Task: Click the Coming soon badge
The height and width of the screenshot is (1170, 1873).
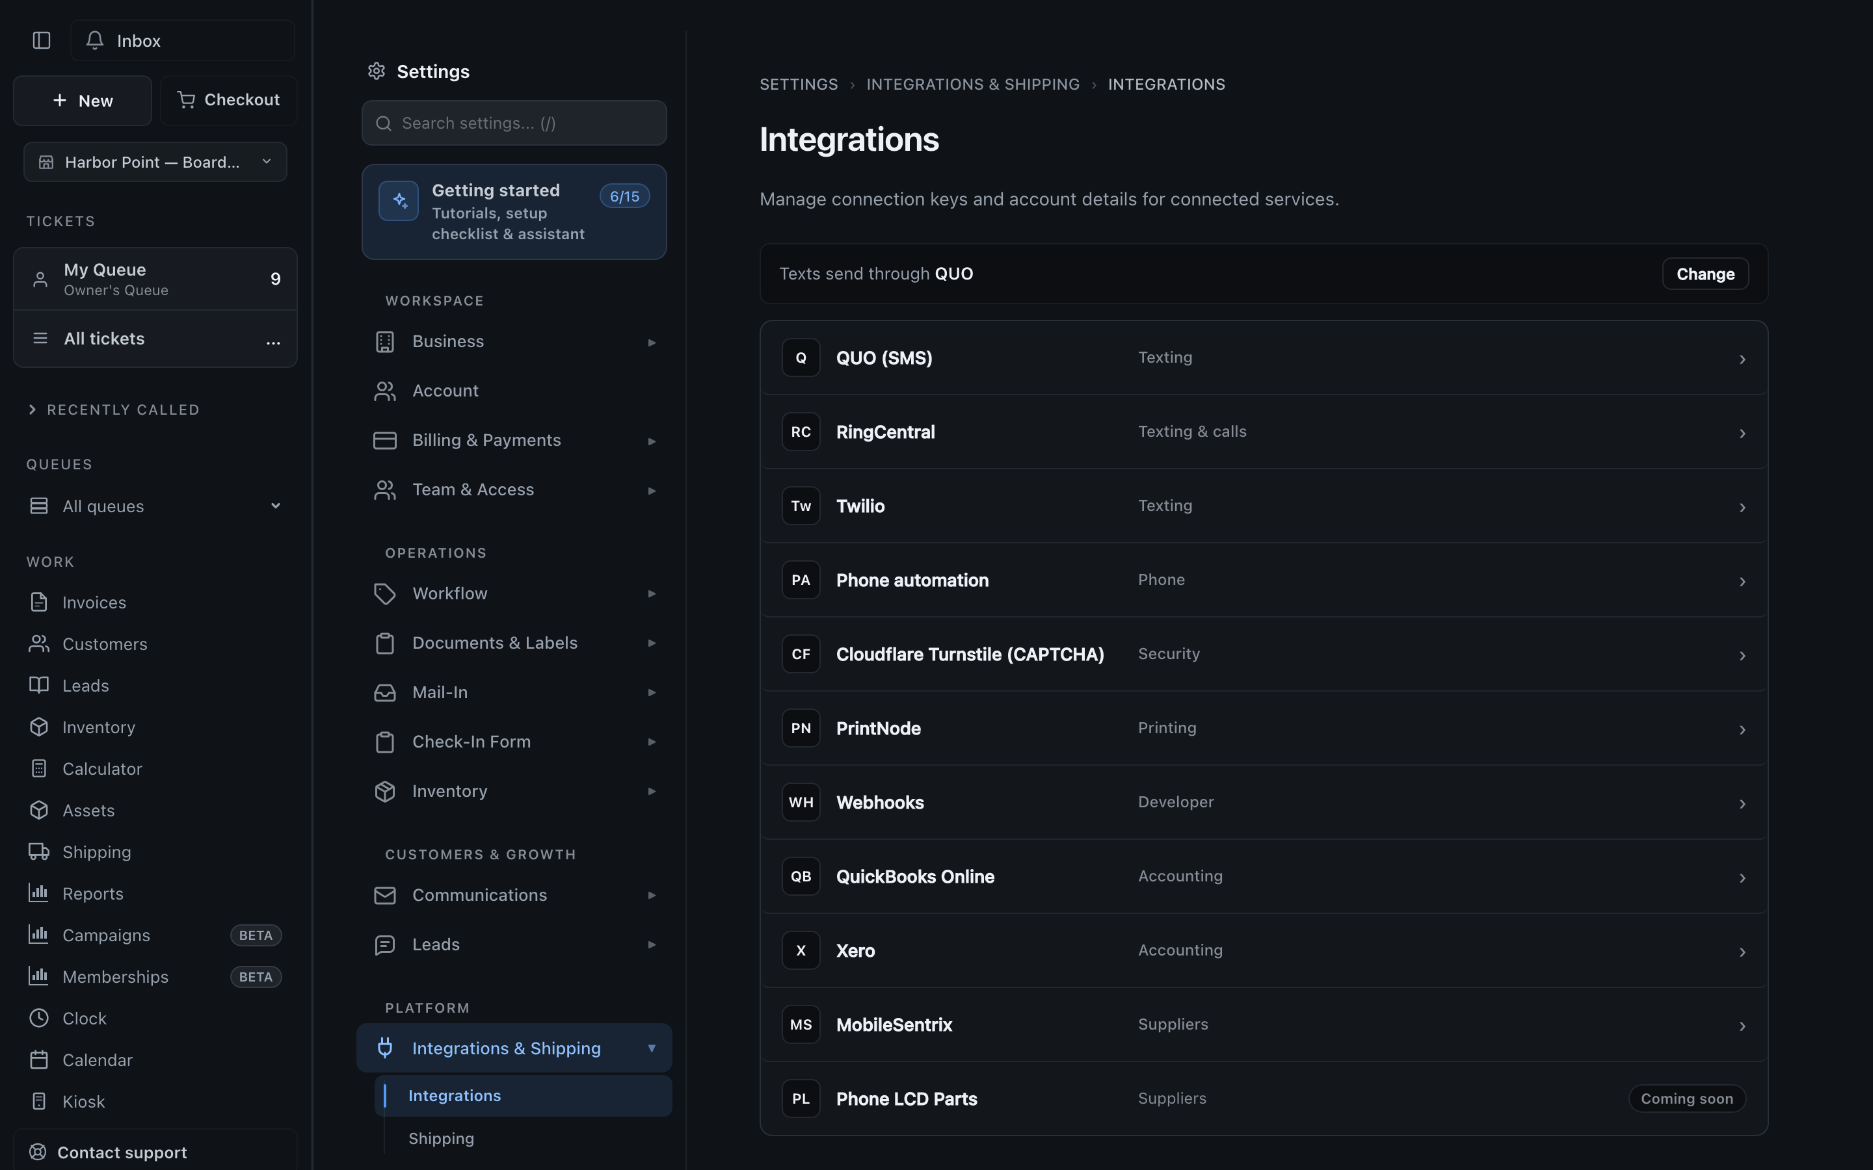Action: click(1686, 1098)
